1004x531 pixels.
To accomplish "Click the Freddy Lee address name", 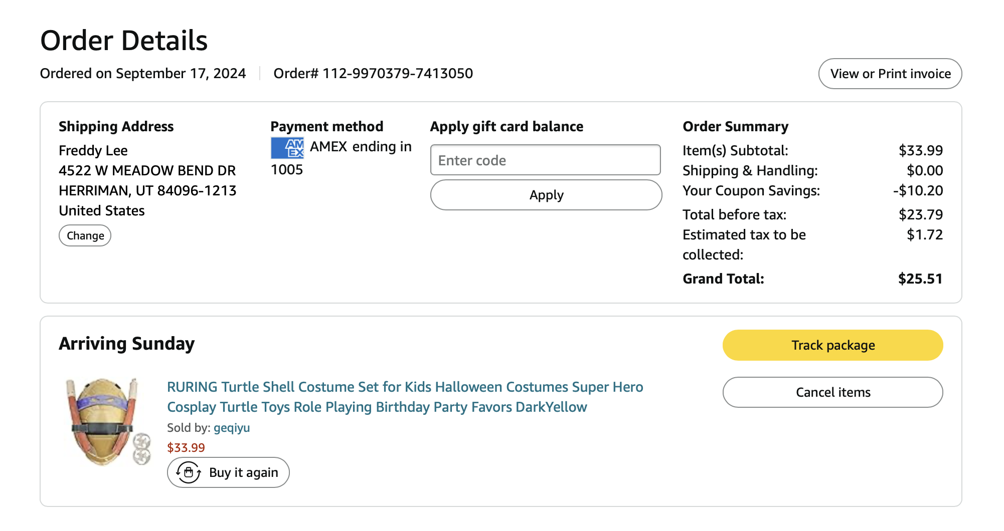I will tap(93, 150).
